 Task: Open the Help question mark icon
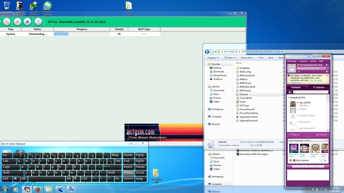coord(38,22)
